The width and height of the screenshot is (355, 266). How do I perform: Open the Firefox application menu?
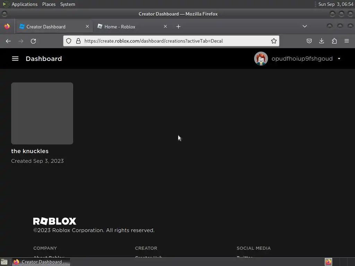tap(347, 41)
